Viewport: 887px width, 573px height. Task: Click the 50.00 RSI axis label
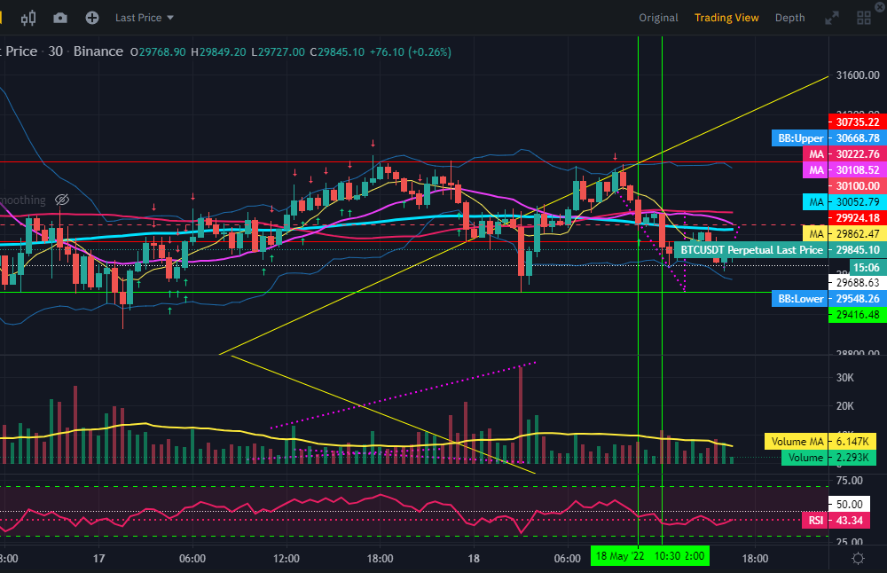[849, 504]
